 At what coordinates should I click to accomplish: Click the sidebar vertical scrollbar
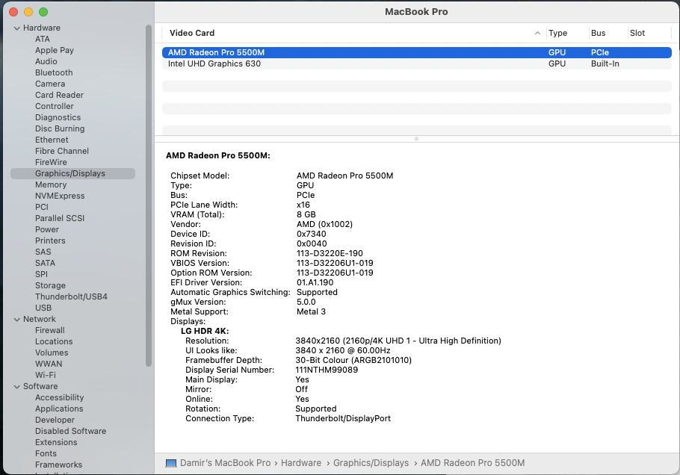(x=149, y=196)
